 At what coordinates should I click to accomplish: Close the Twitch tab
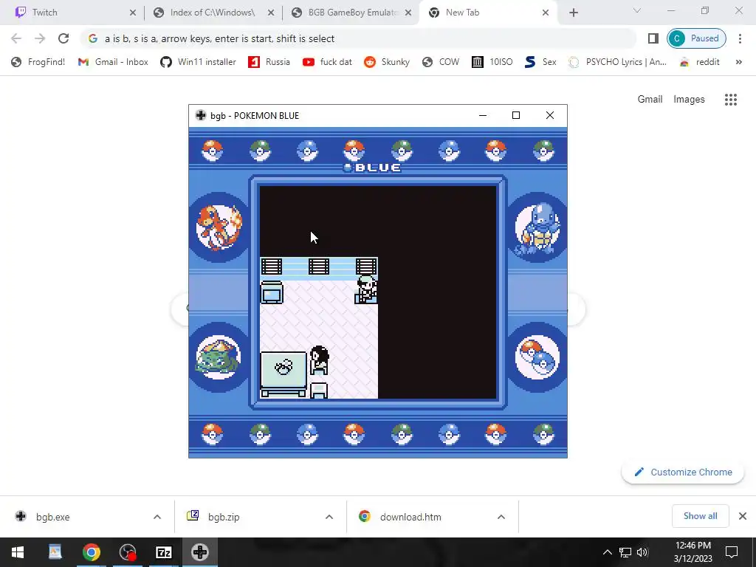click(133, 13)
